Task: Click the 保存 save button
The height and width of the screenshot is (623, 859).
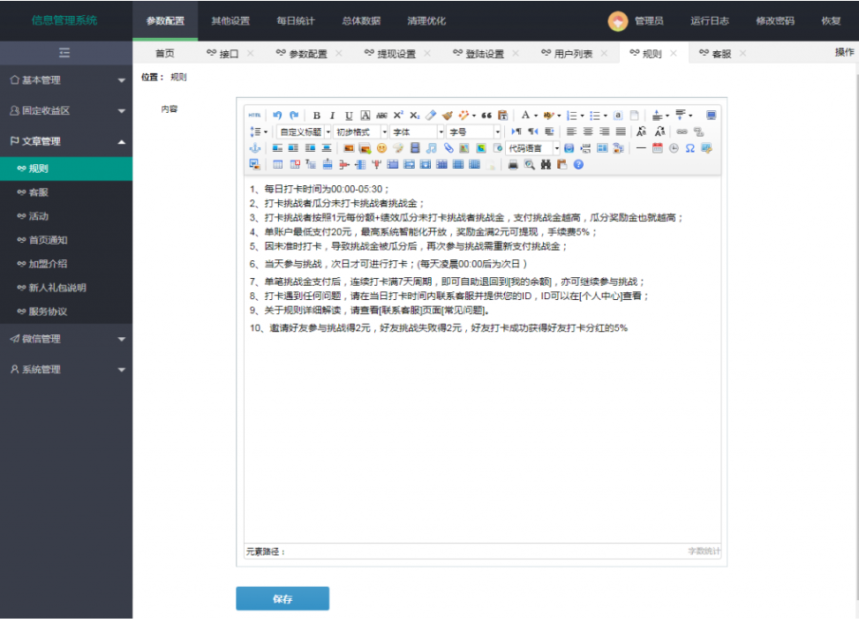Action: (x=283, y=599)
